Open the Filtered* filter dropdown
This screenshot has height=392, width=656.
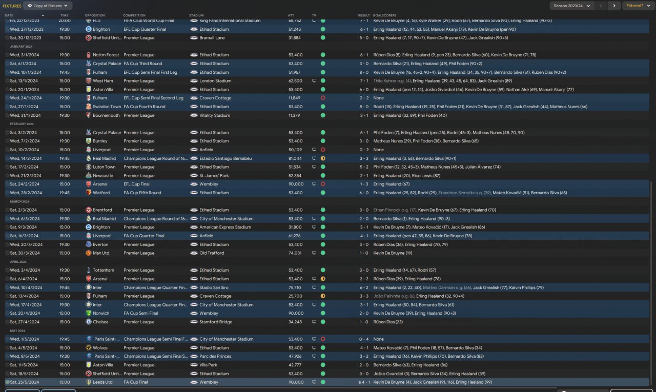coord(638,6)
